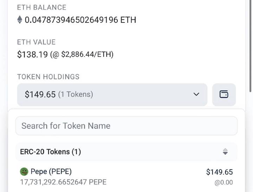
Task: Open the Pepe (PEPE) token link
Action: tap(51, 172)
